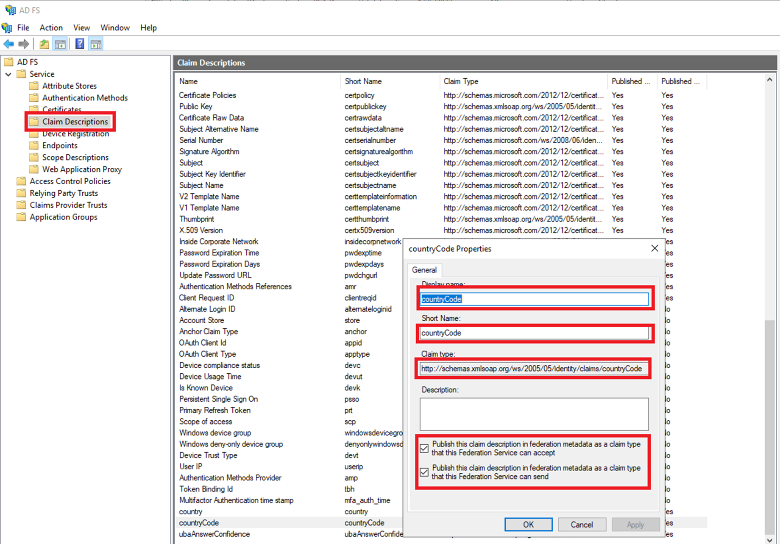This screenshot has height=544, width=780.
Task: Open the View menu
Action: click(81, 28)
